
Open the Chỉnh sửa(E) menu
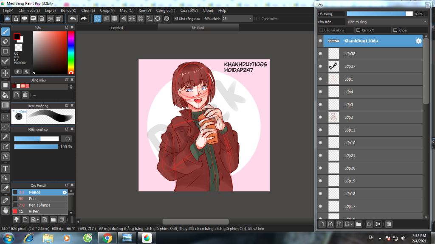[29, 10]
